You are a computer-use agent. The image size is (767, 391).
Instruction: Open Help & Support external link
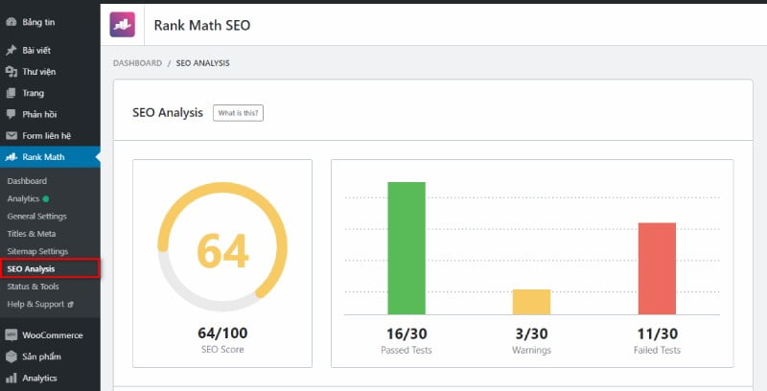(x=35, y=304)
